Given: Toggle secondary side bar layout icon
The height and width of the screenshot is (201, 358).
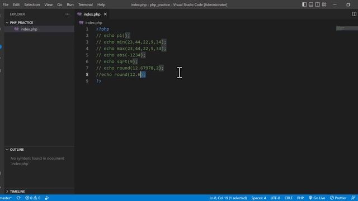Looking at the screenshot, I should pos(318,4).
